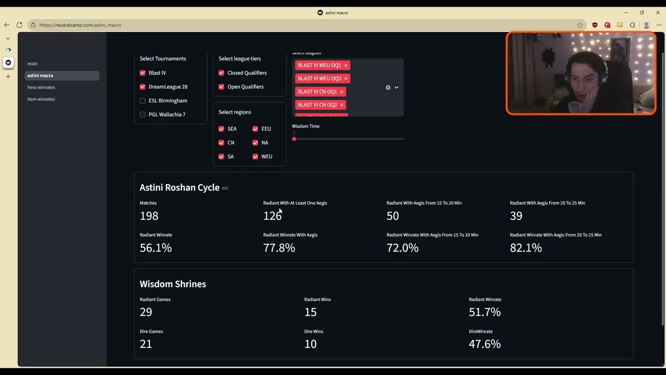Toggle the NA region checkbox
Image resolution: width=666 pixels, height=375 pixels.
click(255, 143)
